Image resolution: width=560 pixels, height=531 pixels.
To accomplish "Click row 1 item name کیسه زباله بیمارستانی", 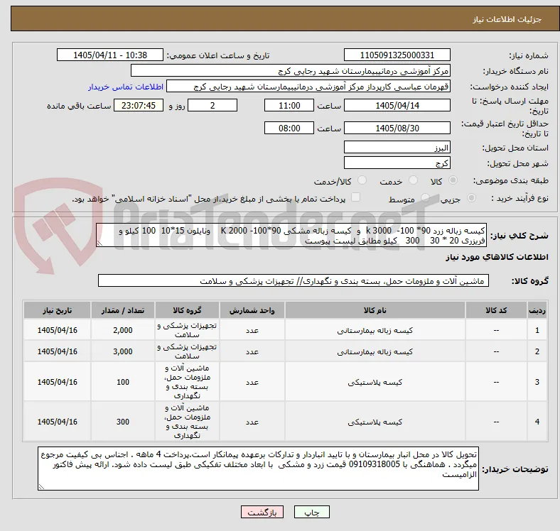I will point(375,330).
